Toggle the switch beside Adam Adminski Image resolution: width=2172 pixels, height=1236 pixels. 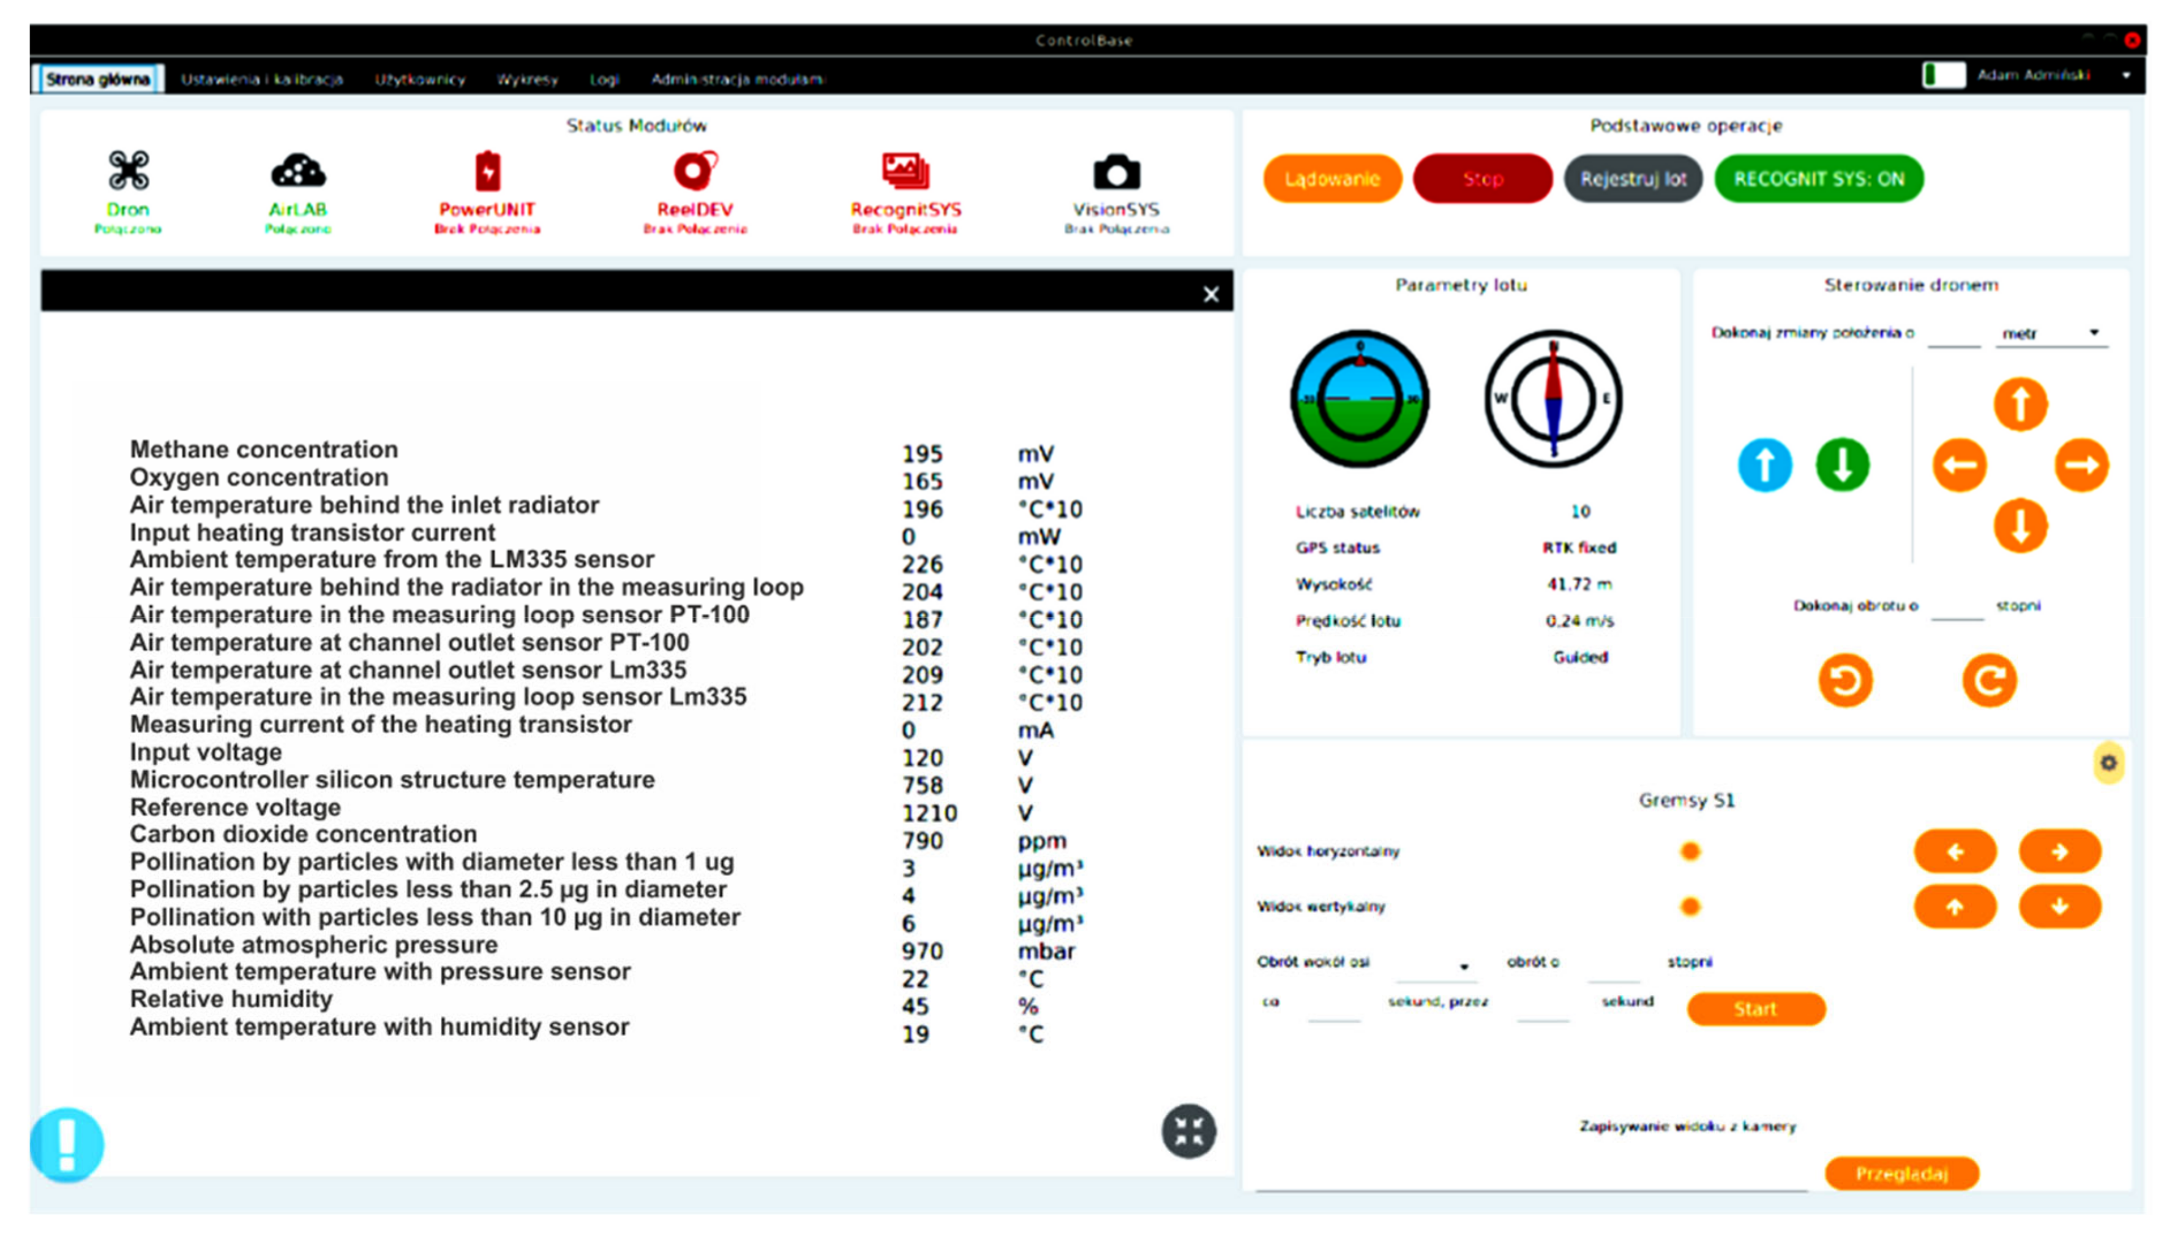[1943, 75]
